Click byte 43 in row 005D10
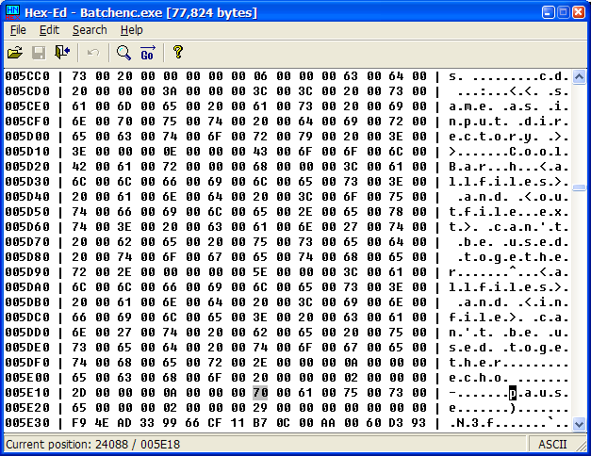Viewport: 591px width, 456px height. pos(260,152)
